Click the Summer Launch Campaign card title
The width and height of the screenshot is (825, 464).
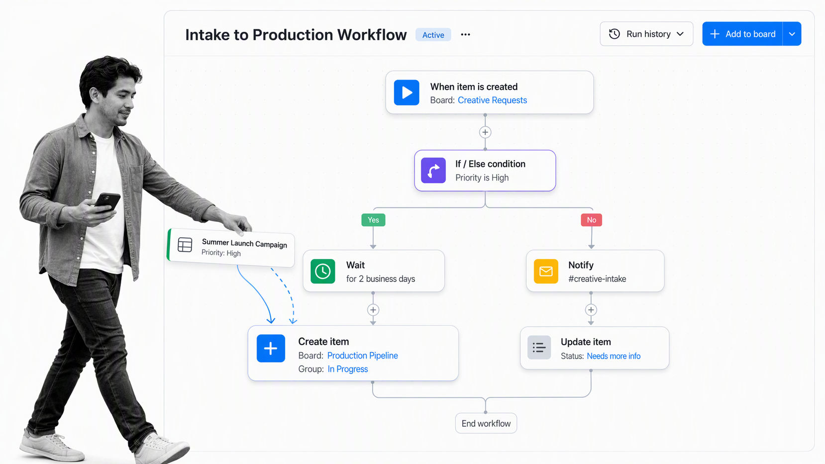click(244, 243)
